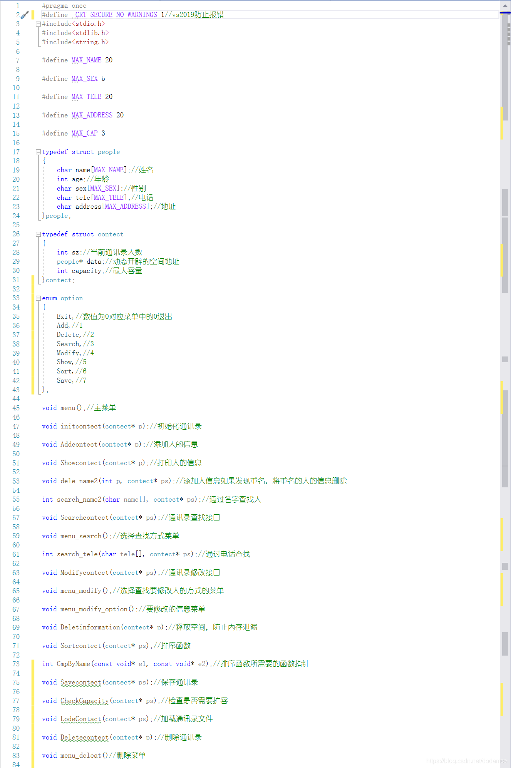511x768 pixels.
Task: Click the underlined Savecontect function name
Action: (81, 683)
